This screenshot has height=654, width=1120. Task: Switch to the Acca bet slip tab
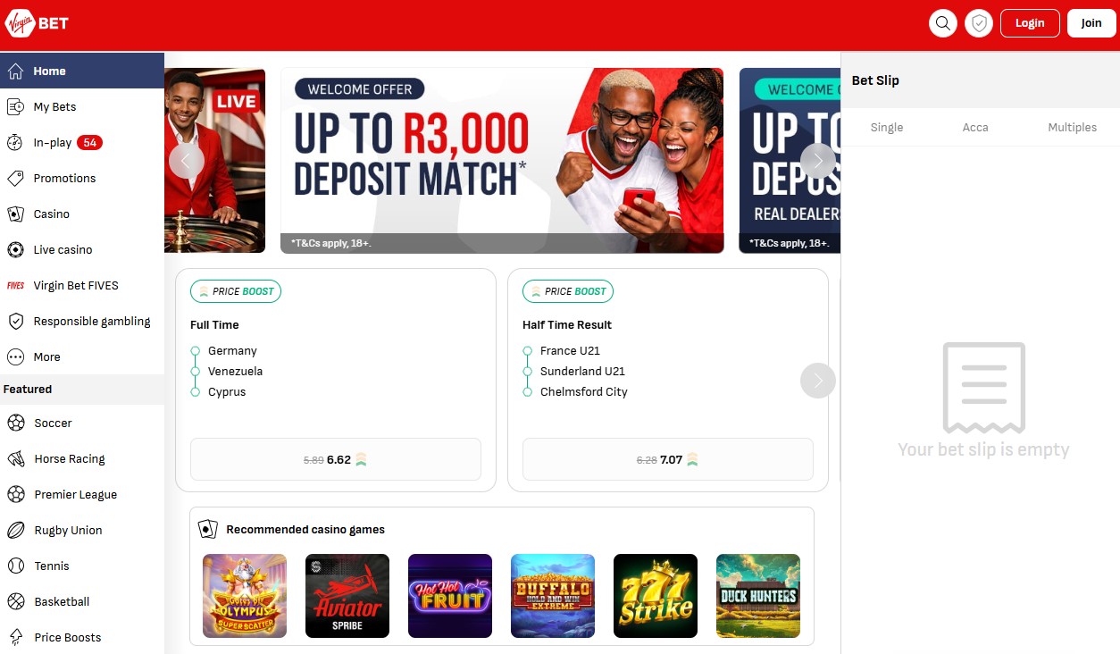coord(975,128)
